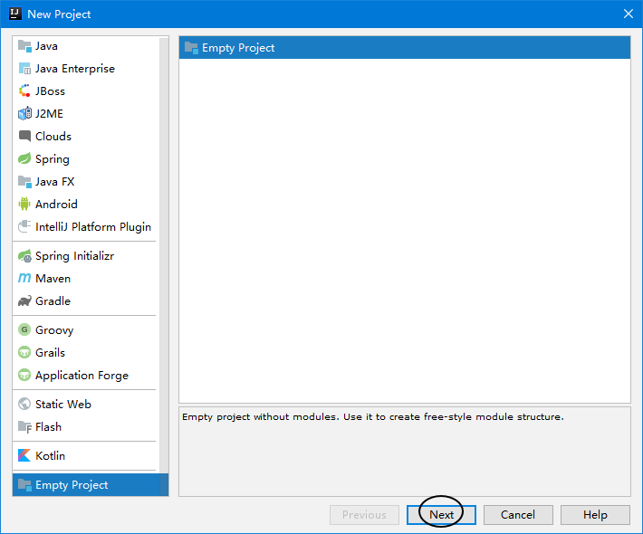Screen dimensions: 643x534
Task: Select IntelliJ Platform Plugin entry
Action: point(92,227)
